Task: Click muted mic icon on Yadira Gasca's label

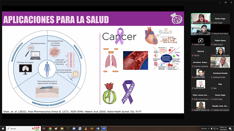Action: click(x=212, y=45)
